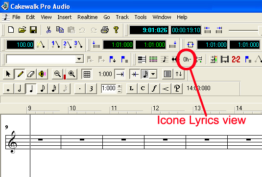This screenshot has width=262, height=177.
Task: Click the previous marker icon
Action: [90, 59]
